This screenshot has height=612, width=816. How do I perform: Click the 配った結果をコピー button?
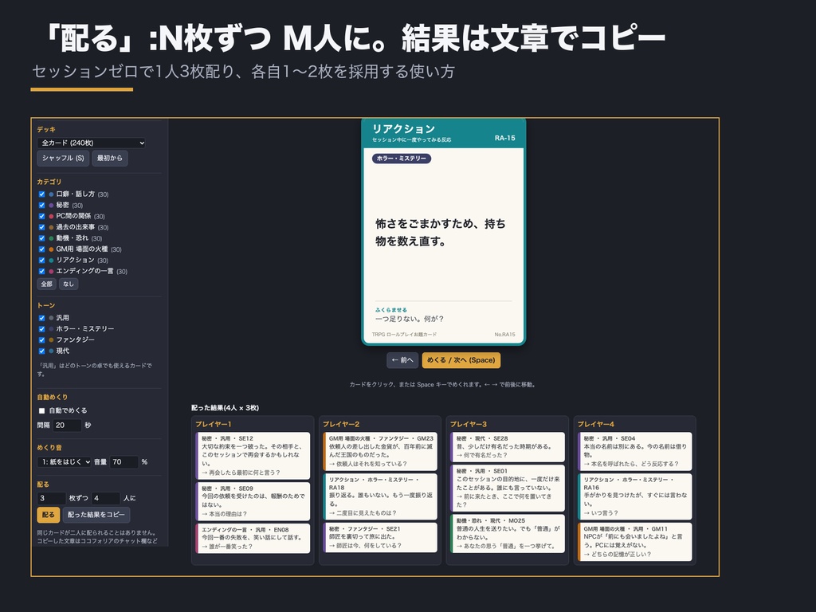96,515
